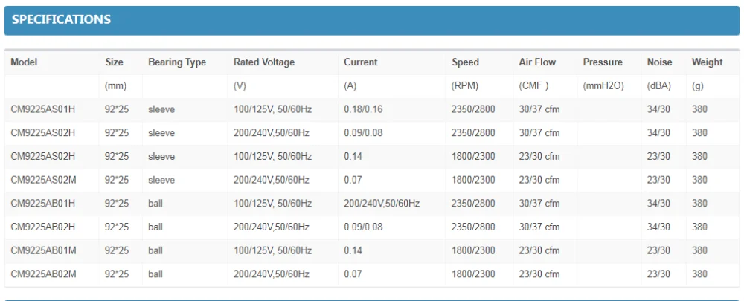This screenshot has width=744, height=301.
Task: Select the Noise column header
Action: pyautogui.click(x=659, y=62)
